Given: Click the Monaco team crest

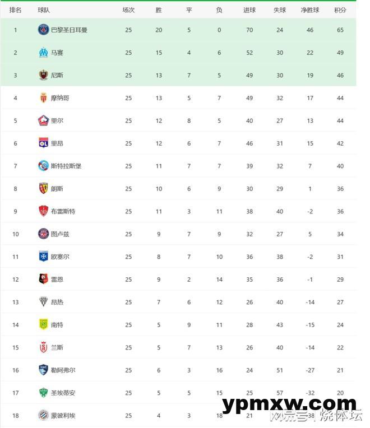Looking at the screenshot, I should click(x=43, y=98).
